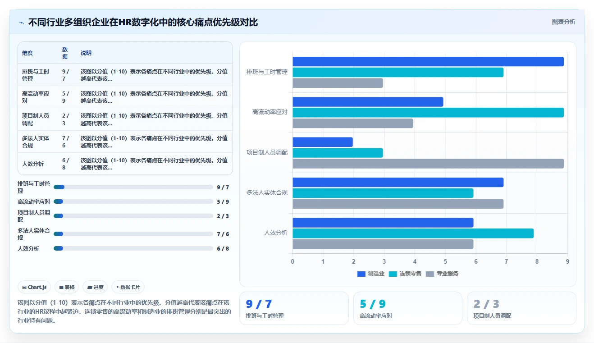Image resolution: width=594 pixels, height=343 pixels.
Task: Click the 制造业 bar for 项目制人员调配
Action: [323, 142]
